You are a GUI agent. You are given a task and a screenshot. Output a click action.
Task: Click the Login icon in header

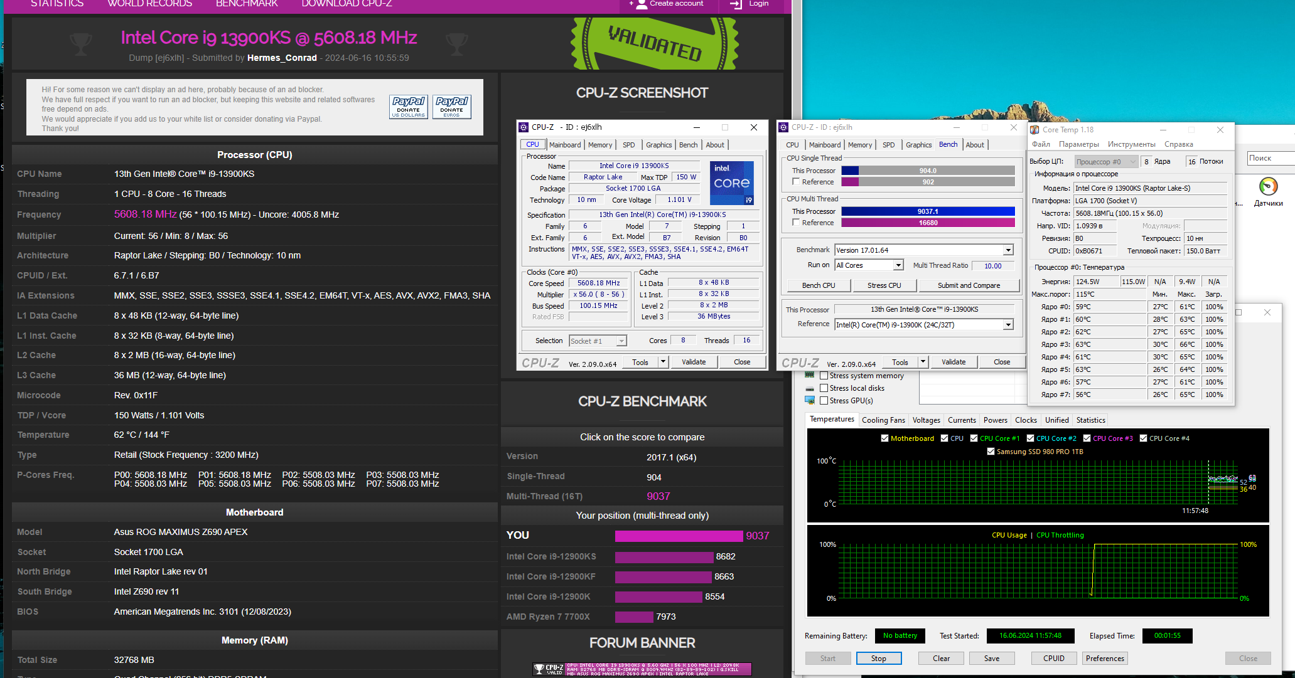click(736, 4)
